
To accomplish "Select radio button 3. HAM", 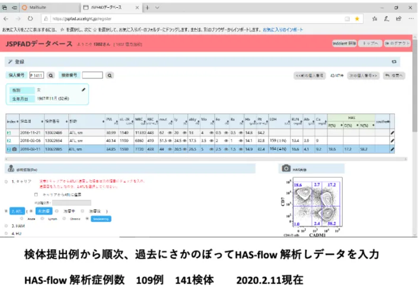I will pyautogui.click(x=6, y=226).
